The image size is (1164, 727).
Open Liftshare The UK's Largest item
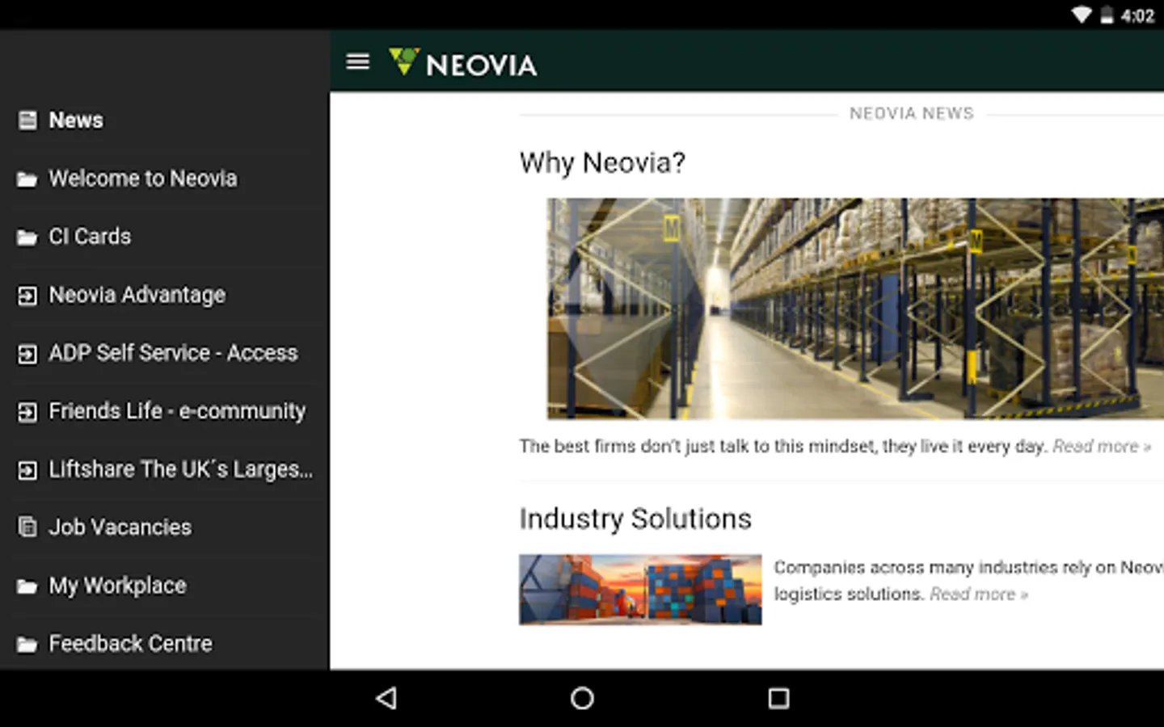(164, 469)
